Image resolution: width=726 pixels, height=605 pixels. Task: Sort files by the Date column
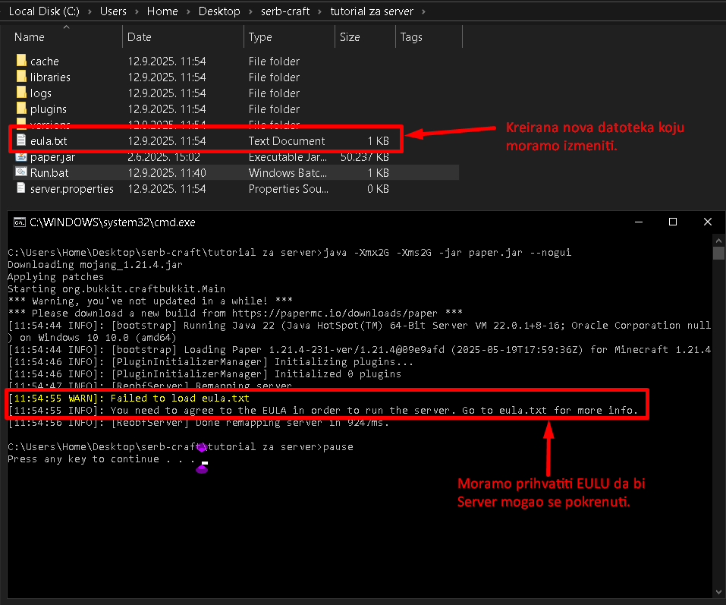140,37
